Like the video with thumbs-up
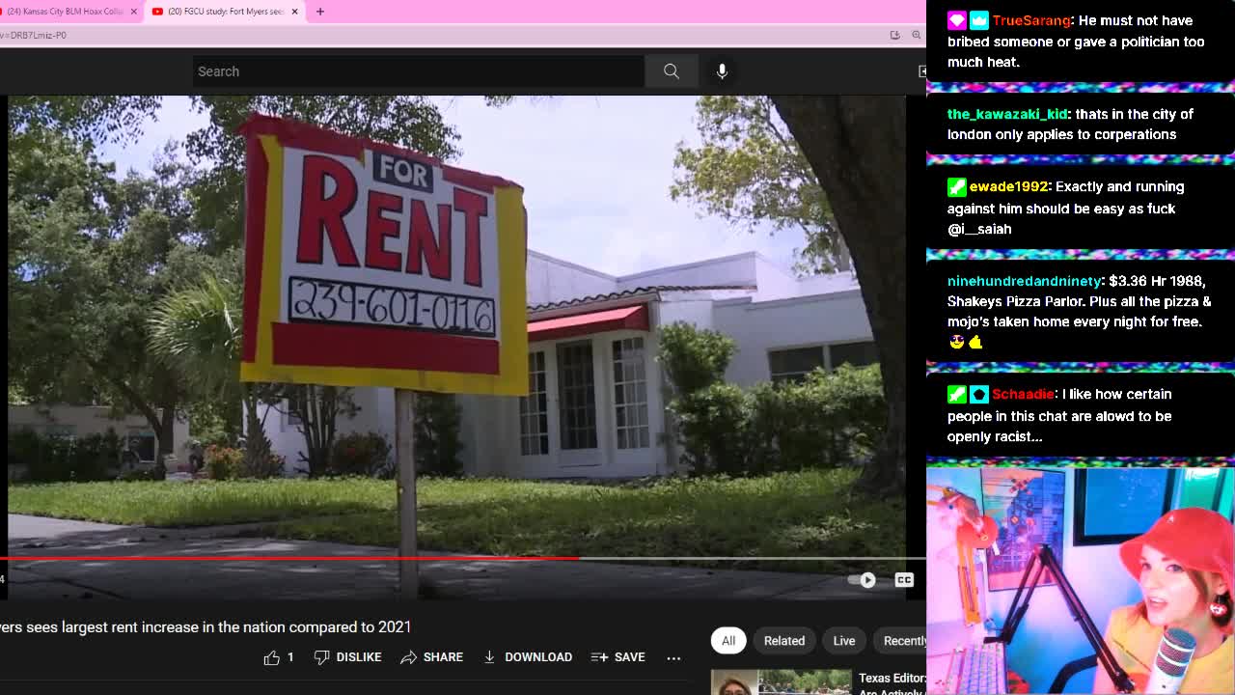The height and width of the screenshot is (695, 1235). [x=272, y=657]
